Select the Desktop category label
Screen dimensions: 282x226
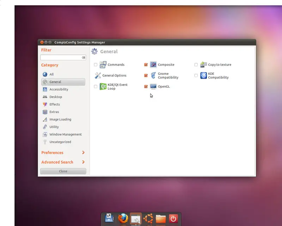coord(56,97)
